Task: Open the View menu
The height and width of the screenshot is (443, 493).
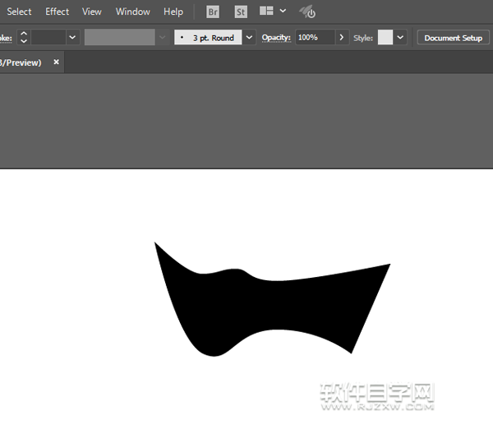Action: point(92,12)
